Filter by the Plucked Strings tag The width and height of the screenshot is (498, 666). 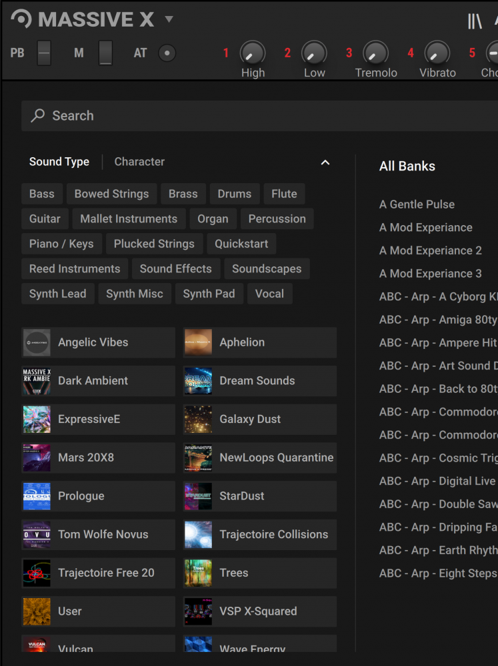click(x=154, y=244)
